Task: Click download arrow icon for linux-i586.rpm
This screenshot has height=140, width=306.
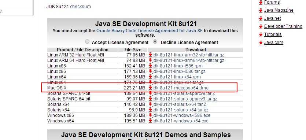Action: click(150, 66)
